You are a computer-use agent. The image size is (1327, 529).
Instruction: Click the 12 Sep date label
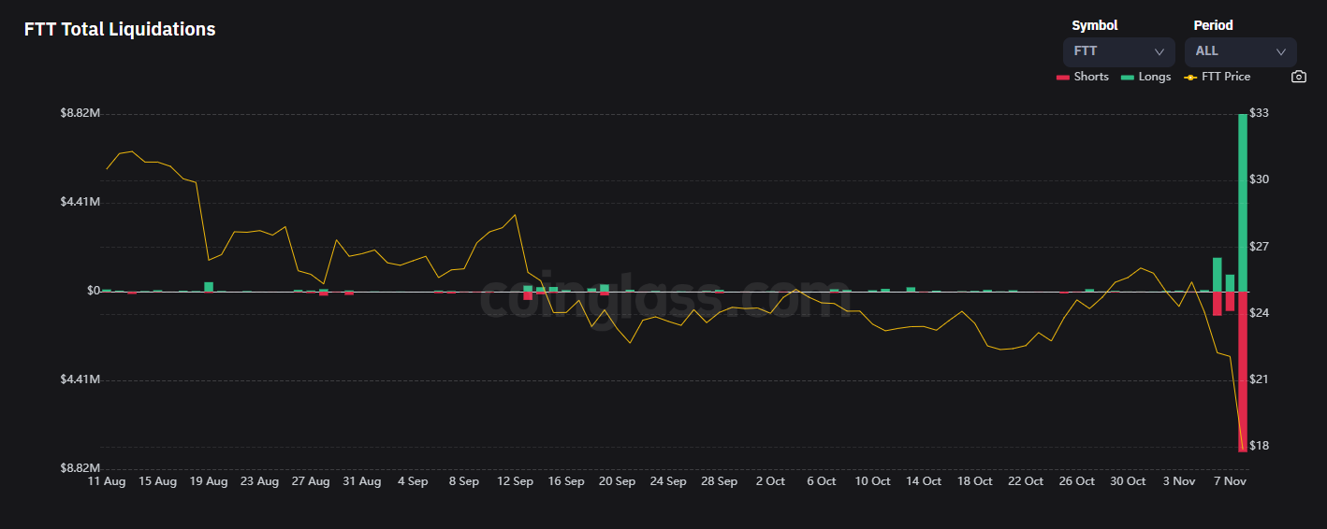point(515,481)
